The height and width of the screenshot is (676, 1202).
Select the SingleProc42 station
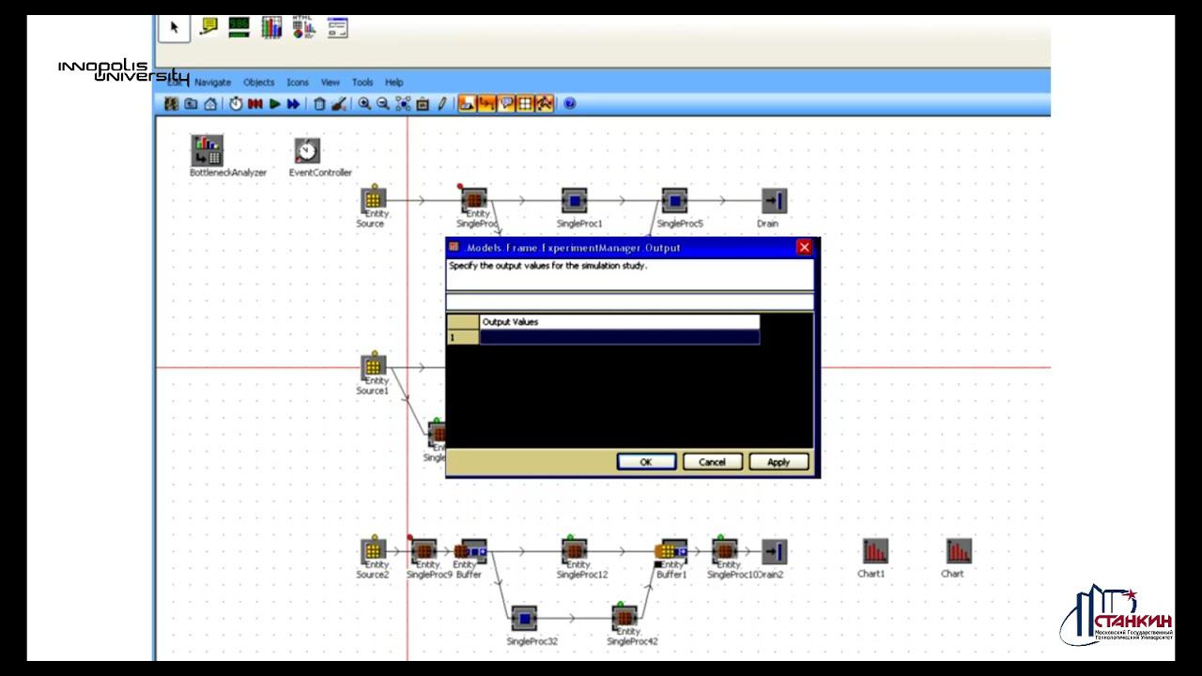click(x=625, y=618)
